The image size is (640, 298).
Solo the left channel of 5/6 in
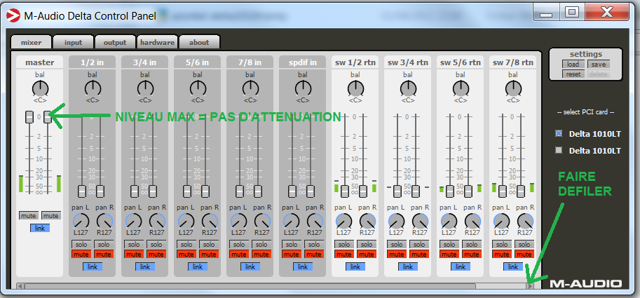pyautogui.click(x=186, y=245)
